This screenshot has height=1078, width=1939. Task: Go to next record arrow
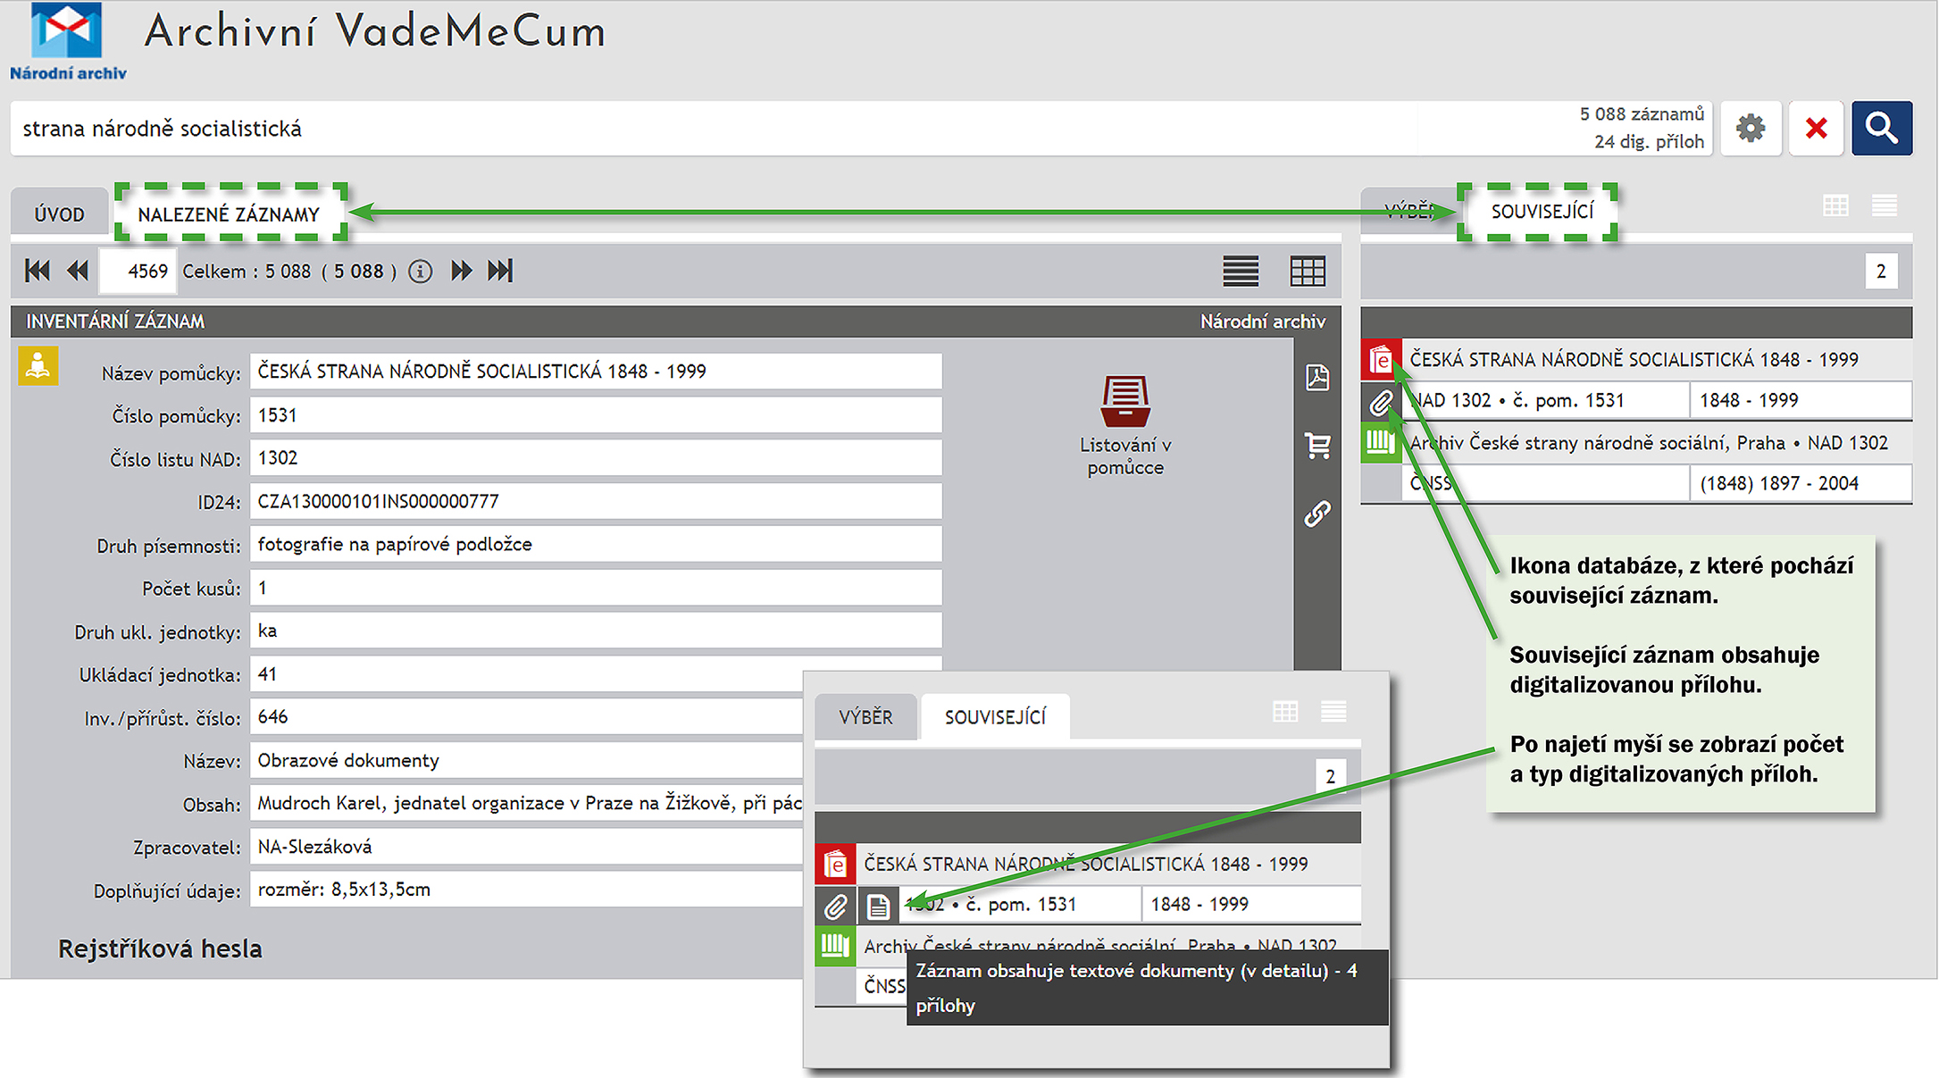click(x=461, y=271)
